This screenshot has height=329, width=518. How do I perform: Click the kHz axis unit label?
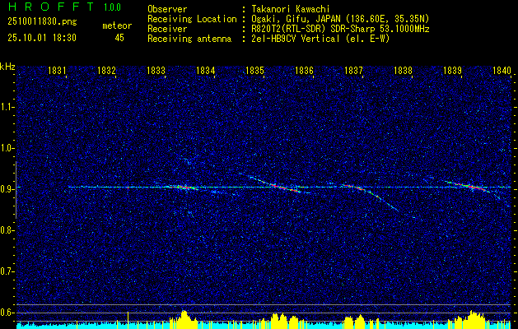click(7, 67)
